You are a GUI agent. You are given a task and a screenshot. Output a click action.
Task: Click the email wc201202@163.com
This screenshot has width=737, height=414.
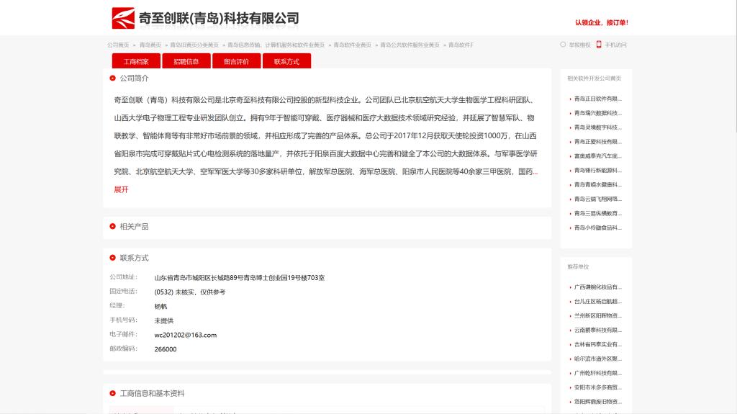186,335
